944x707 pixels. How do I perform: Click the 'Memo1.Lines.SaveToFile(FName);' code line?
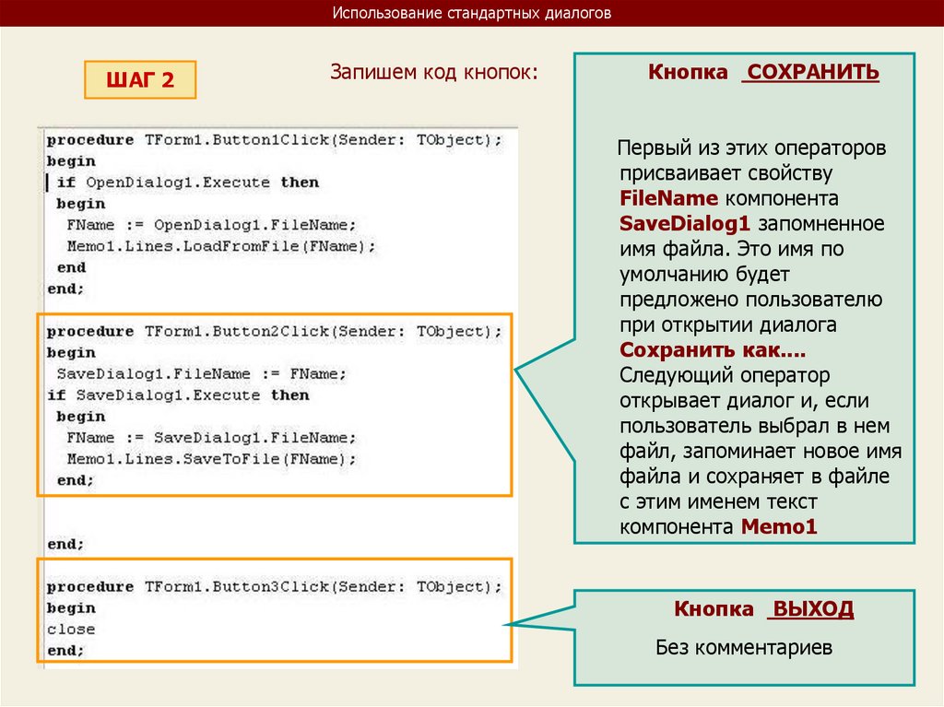point(211,459)
